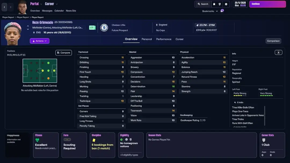Click the Left Foot strength bar

240,96
